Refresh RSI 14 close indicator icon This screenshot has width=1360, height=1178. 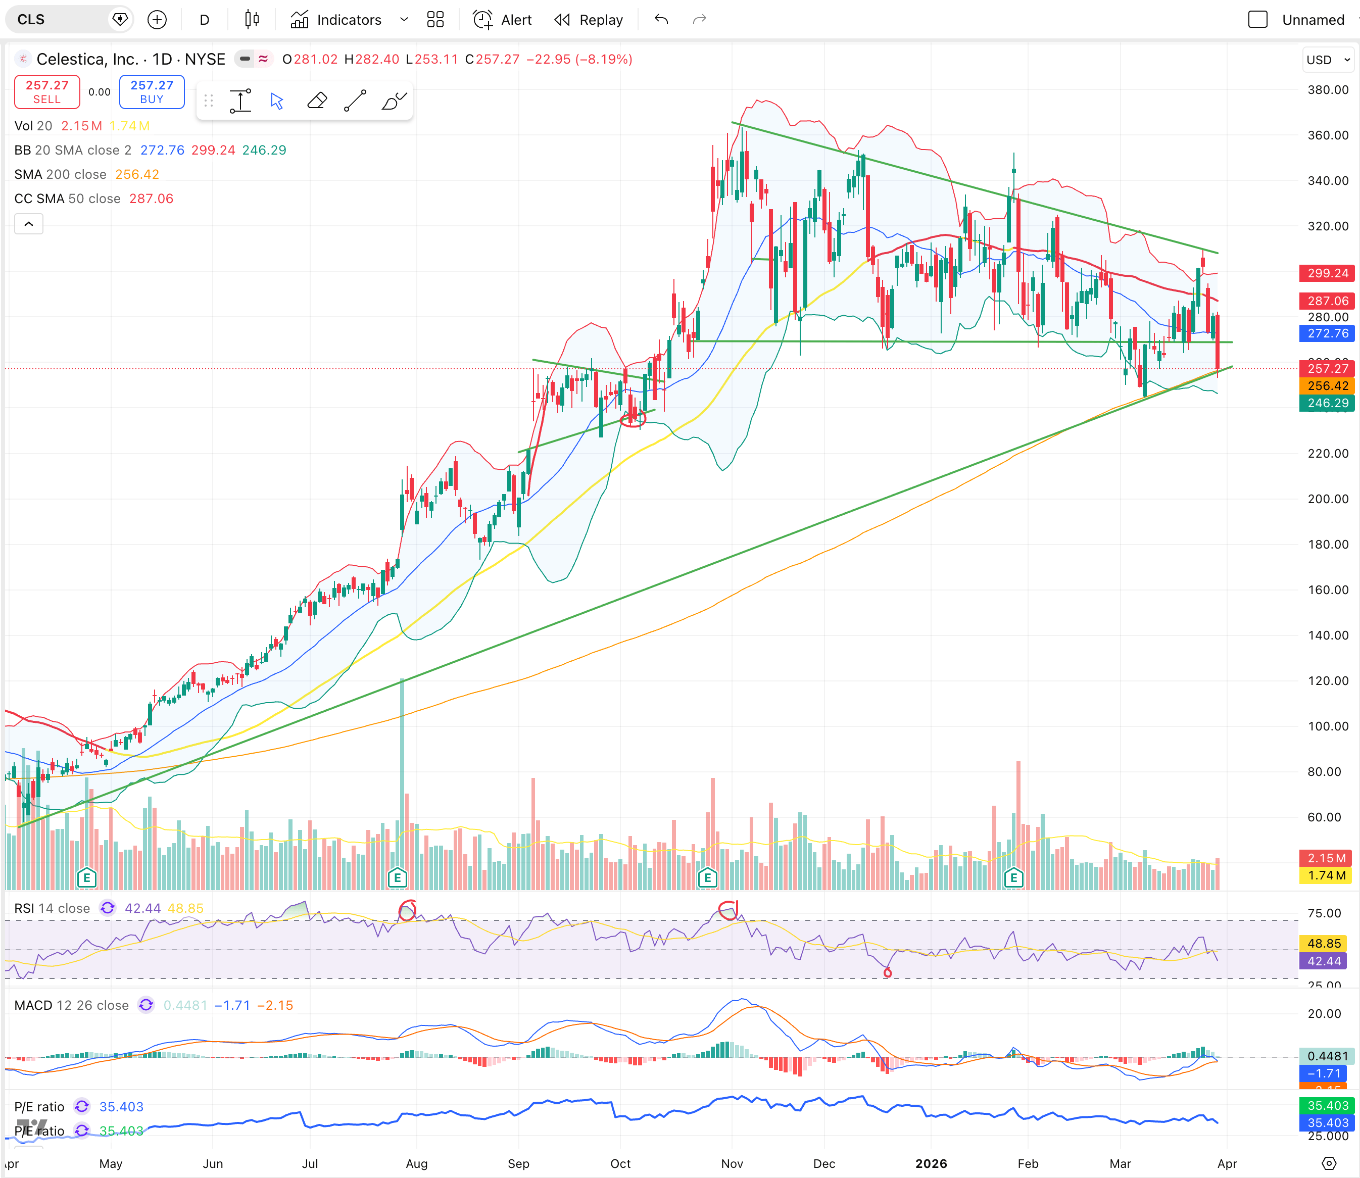pos(107,908)
